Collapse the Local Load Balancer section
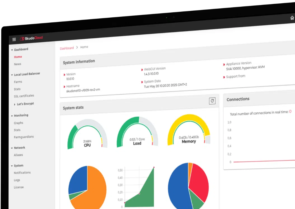295x209 pixels. coord(12,75)
